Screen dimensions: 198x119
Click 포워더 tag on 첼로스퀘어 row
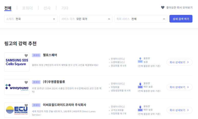pos(36,55)
